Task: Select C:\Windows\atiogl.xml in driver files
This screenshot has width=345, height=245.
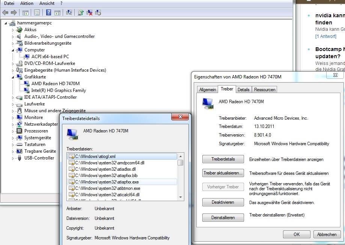Action: coord(122,156)
